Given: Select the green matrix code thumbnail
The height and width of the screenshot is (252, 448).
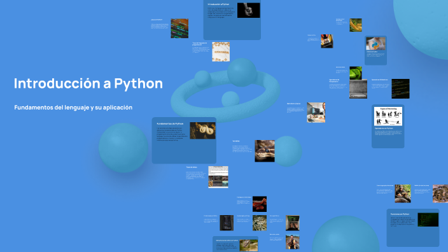Looking at the screenshot, I should [x=428, y=220].
